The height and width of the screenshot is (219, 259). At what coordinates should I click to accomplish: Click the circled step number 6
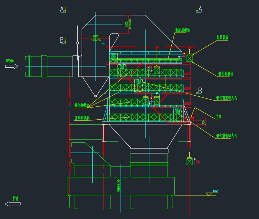coord(152,98)
